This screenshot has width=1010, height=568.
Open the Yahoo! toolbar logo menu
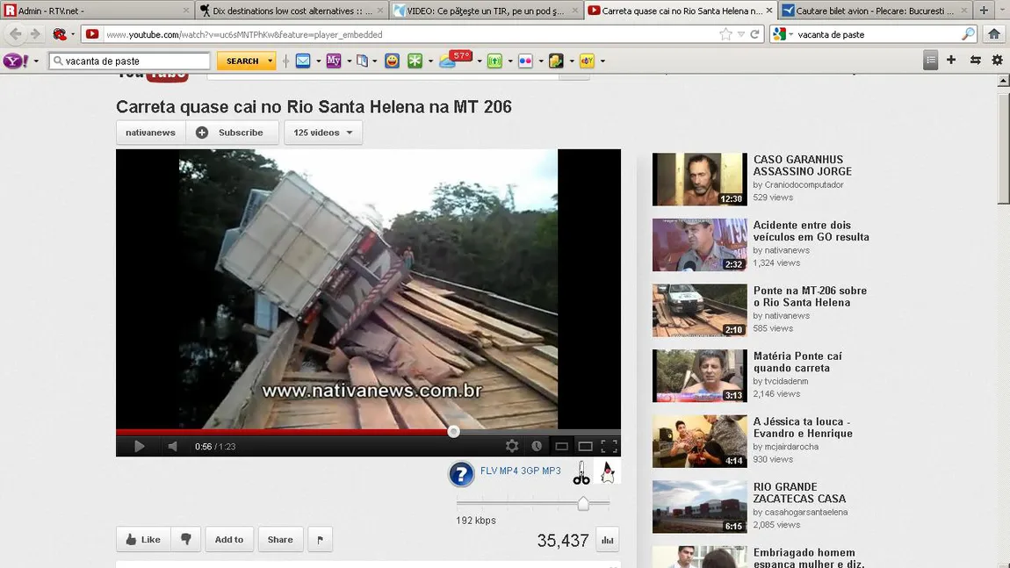click(x=16, y=61)
